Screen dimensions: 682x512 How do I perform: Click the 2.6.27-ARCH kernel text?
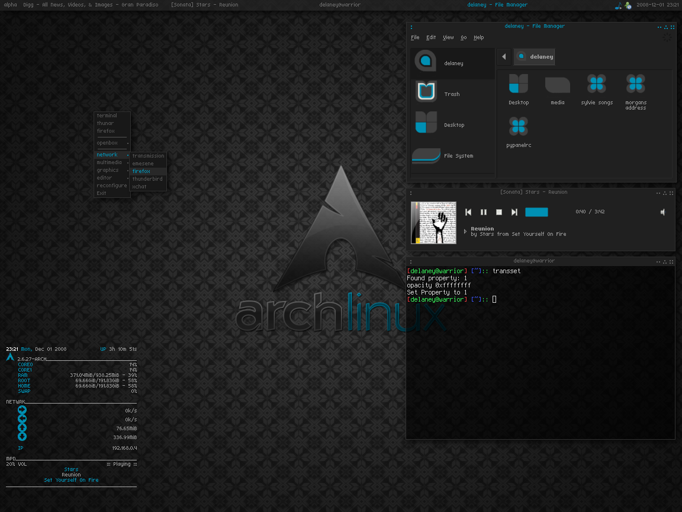click(32, 359)
